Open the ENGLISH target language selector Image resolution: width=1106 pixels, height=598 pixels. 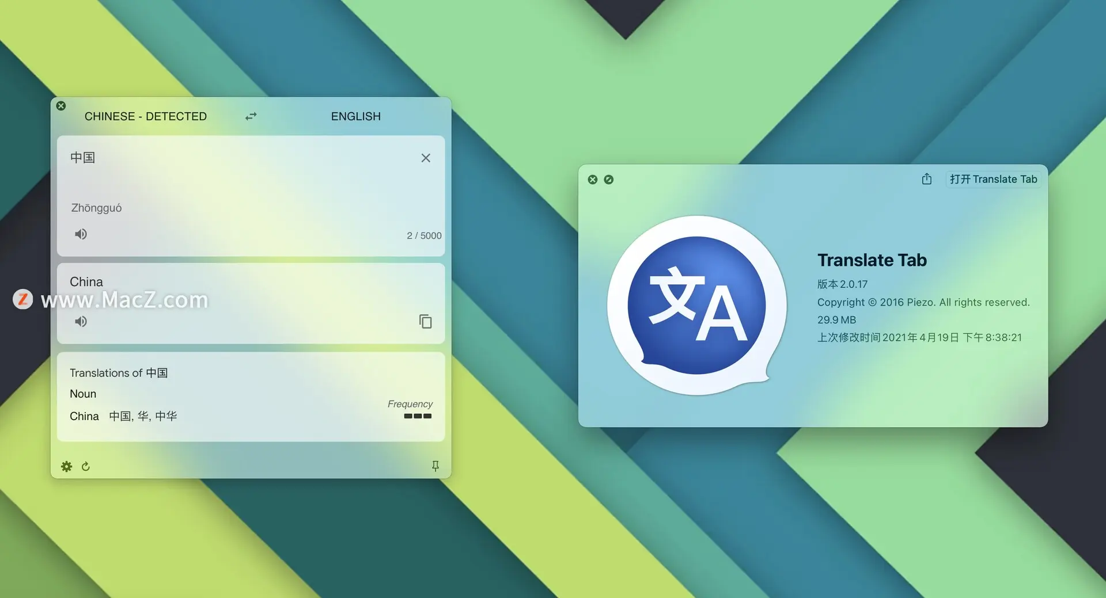[355, 116]
